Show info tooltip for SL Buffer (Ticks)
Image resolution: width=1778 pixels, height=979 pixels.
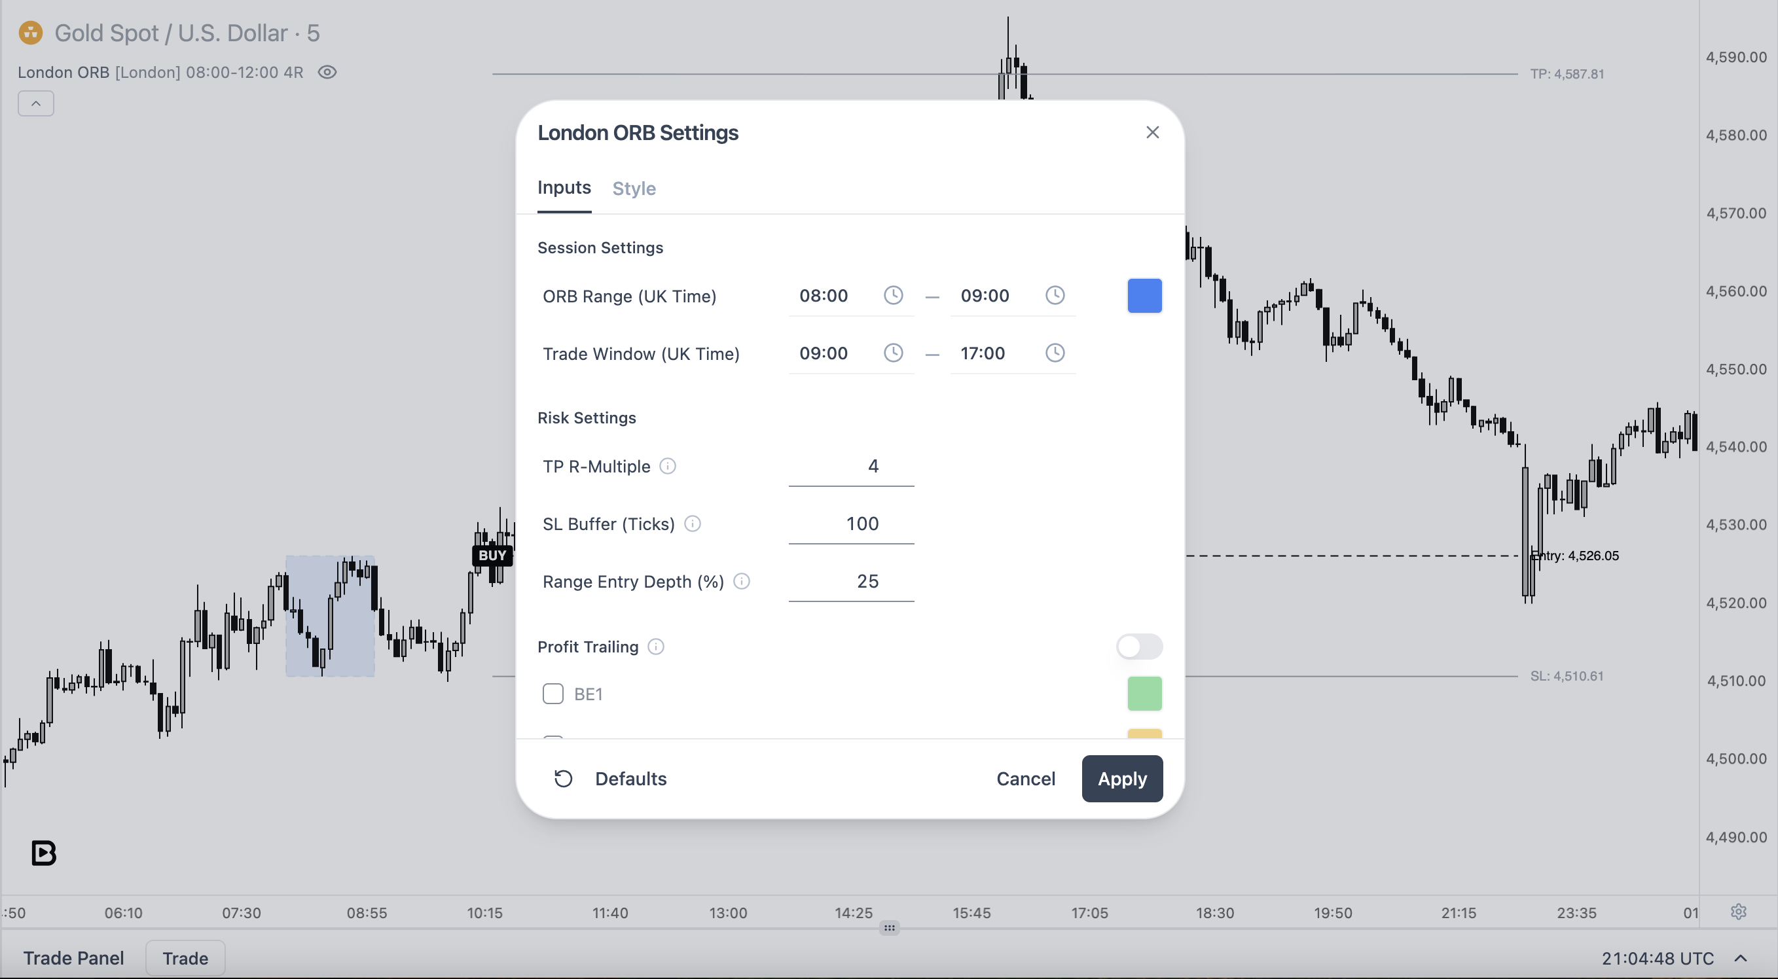click(693, 524)
